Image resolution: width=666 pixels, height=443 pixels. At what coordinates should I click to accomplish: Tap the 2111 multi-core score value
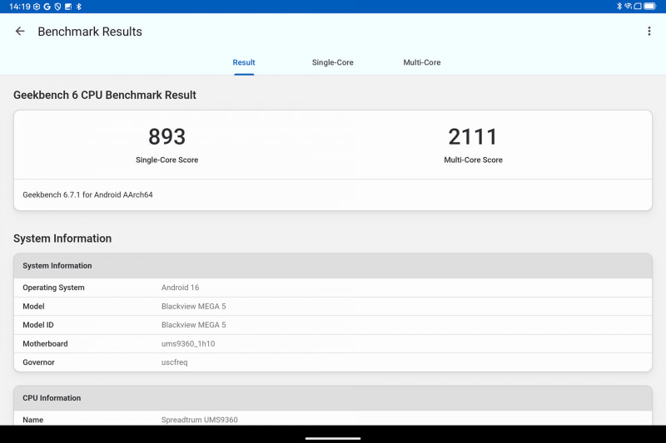(473, 136)
